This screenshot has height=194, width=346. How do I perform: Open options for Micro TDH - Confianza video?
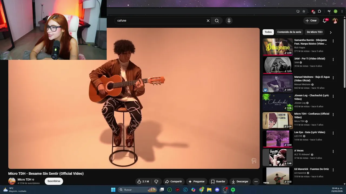(333, 115)
